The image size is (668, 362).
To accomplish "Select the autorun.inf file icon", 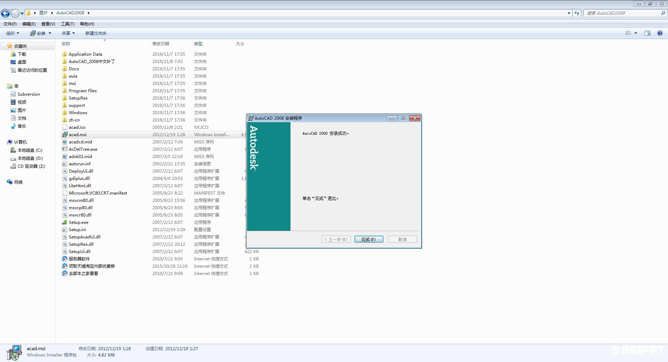I will pos(64,164).
